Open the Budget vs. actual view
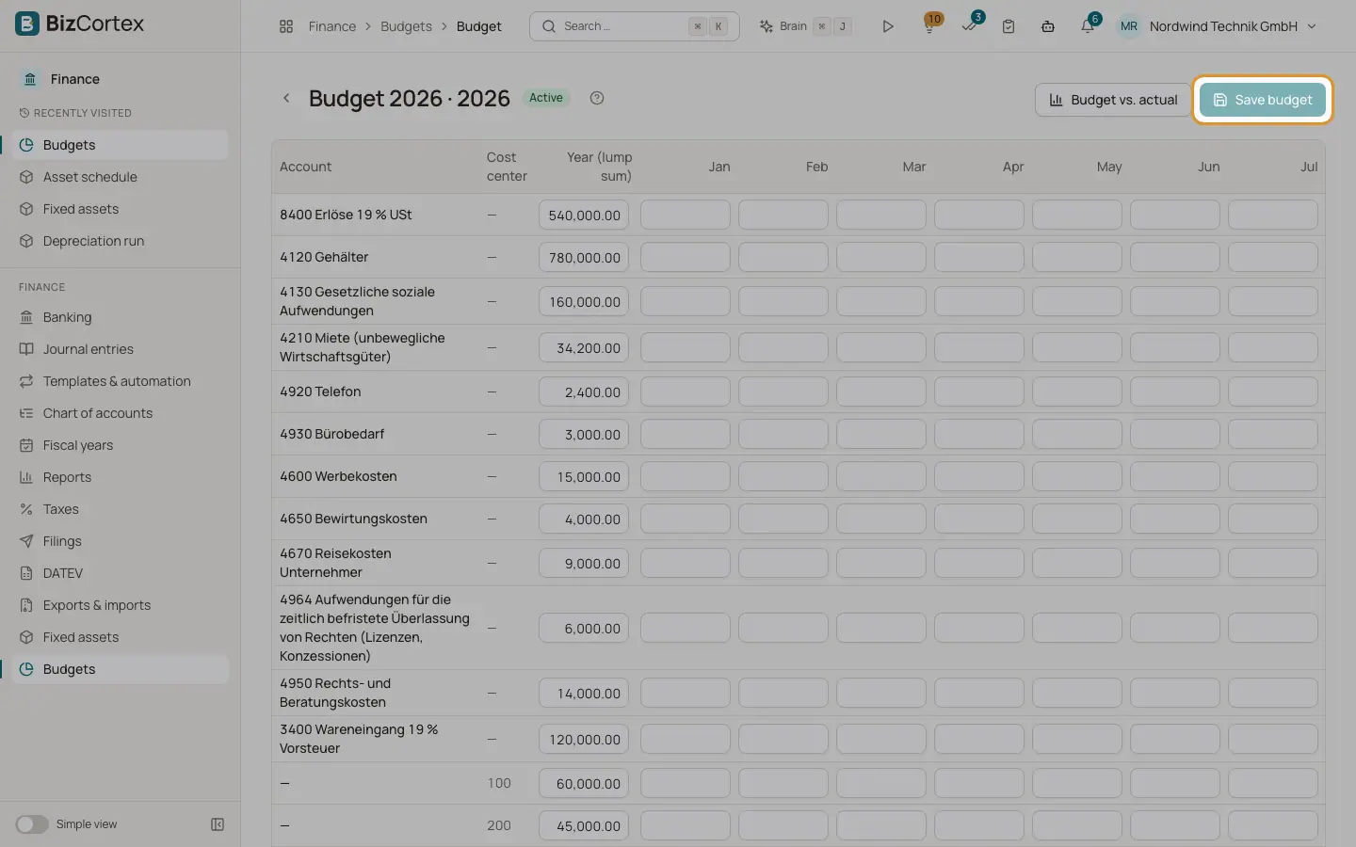Image resolution: width=1356 pixels, height=847 pixels. click(1113, 100)
